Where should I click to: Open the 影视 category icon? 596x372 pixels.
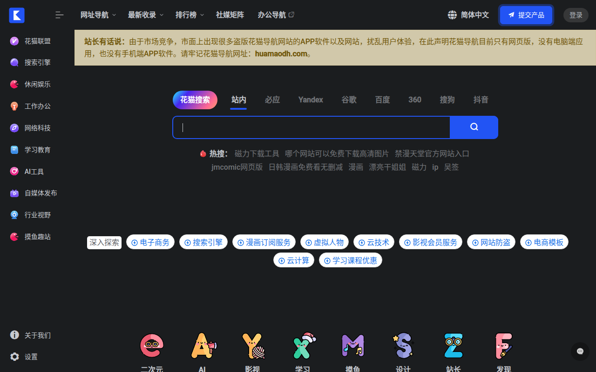pos(252,346)
